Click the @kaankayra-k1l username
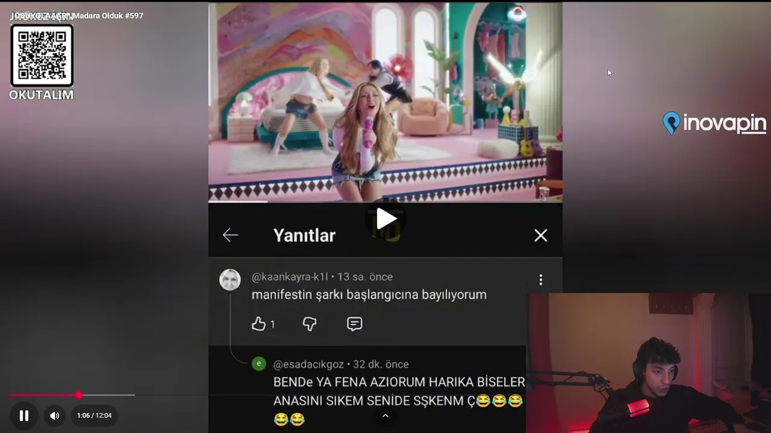The image size is (771, 433). click(290, 277)
